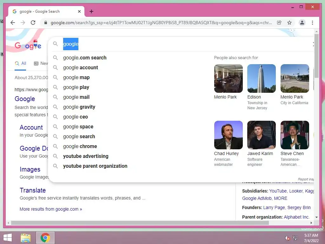Open a new tab with plus button
Screen dimensions: 325x244
91,11
